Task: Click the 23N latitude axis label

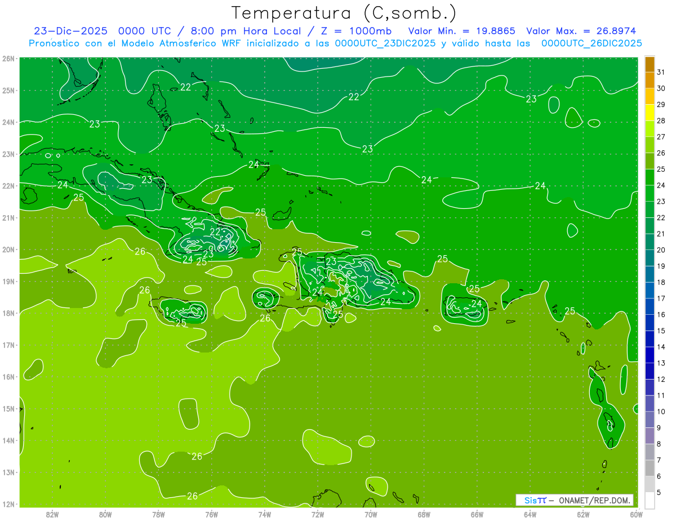Action: pos(8,154)
